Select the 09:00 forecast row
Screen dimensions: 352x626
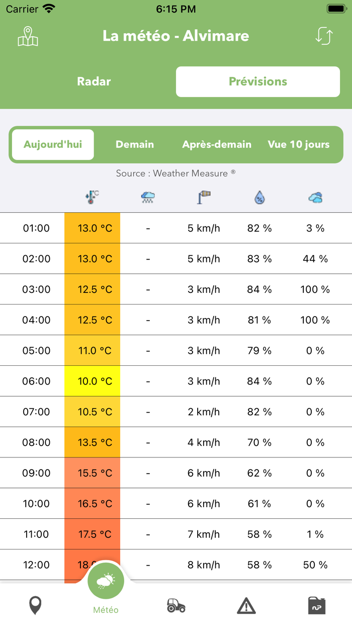click(176, 473)
